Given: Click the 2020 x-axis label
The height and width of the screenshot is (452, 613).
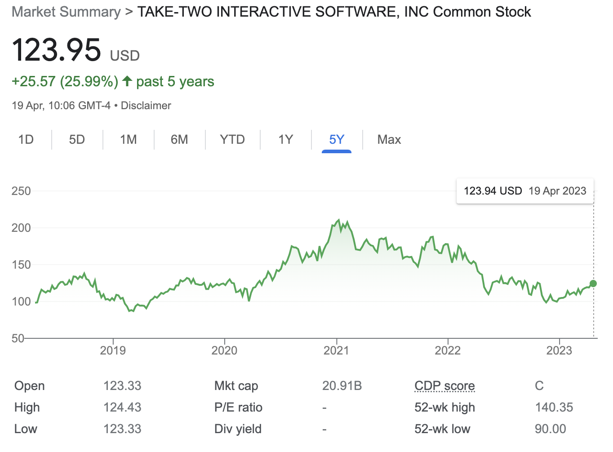Looking at the screenshot, I should 224,350.
